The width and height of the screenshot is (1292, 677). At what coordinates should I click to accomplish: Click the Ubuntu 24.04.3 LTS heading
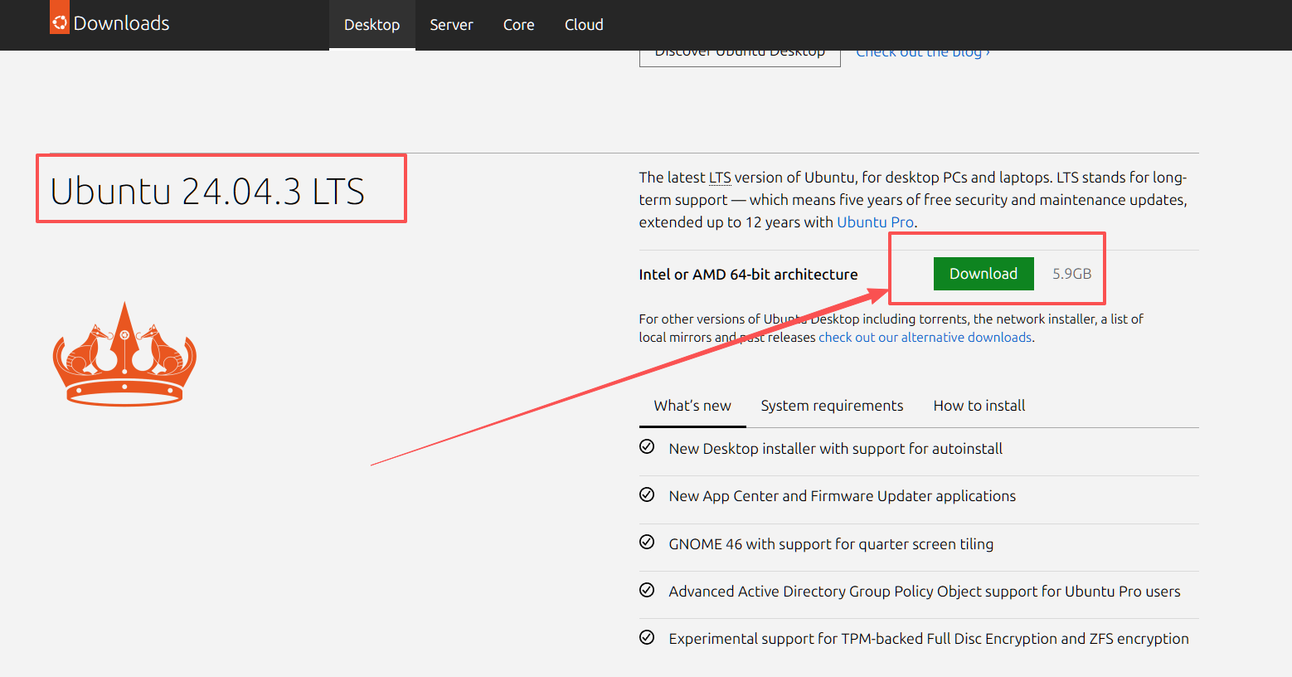pos(207,192)
